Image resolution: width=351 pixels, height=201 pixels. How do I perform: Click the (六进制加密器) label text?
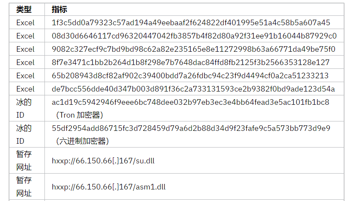coord(83,141)
